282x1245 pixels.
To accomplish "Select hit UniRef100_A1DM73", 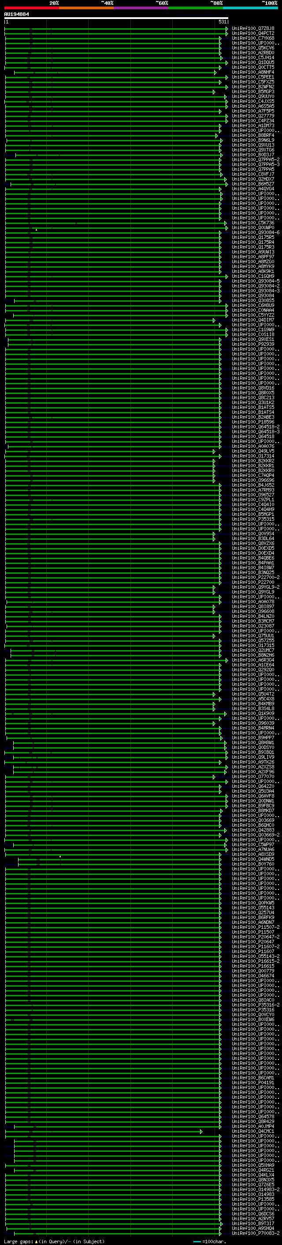I will 253,126.
